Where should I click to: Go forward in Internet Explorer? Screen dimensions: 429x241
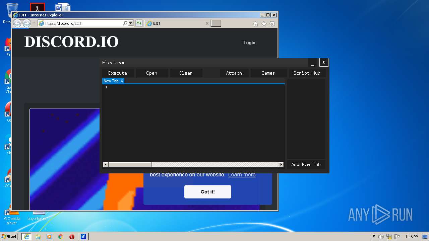pyautogui.click(x=26, y=23)
